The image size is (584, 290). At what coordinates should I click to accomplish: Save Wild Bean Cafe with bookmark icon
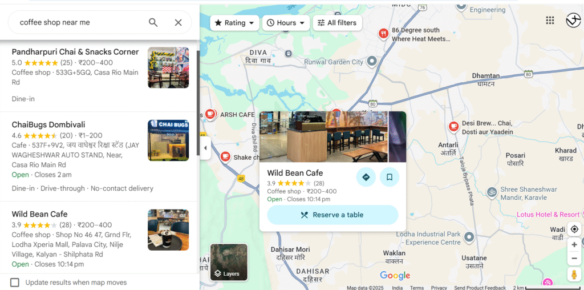pos(389,177)
